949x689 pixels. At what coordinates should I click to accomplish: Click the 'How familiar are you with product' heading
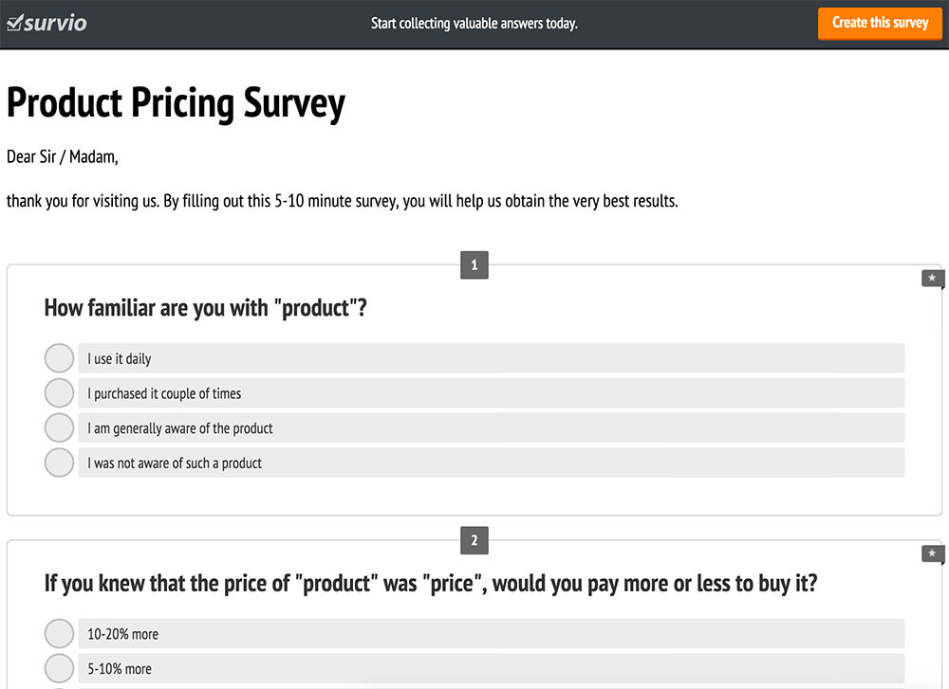coord(206,308)
